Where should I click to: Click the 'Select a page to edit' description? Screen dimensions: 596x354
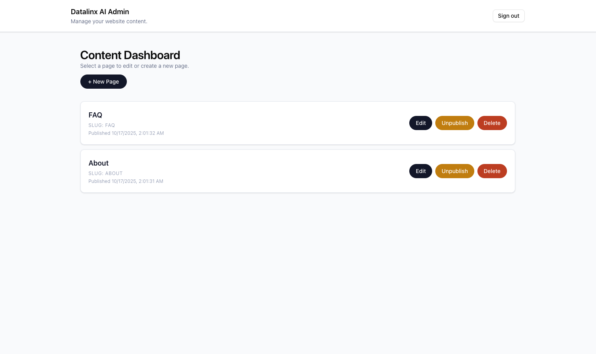(134, 66)
